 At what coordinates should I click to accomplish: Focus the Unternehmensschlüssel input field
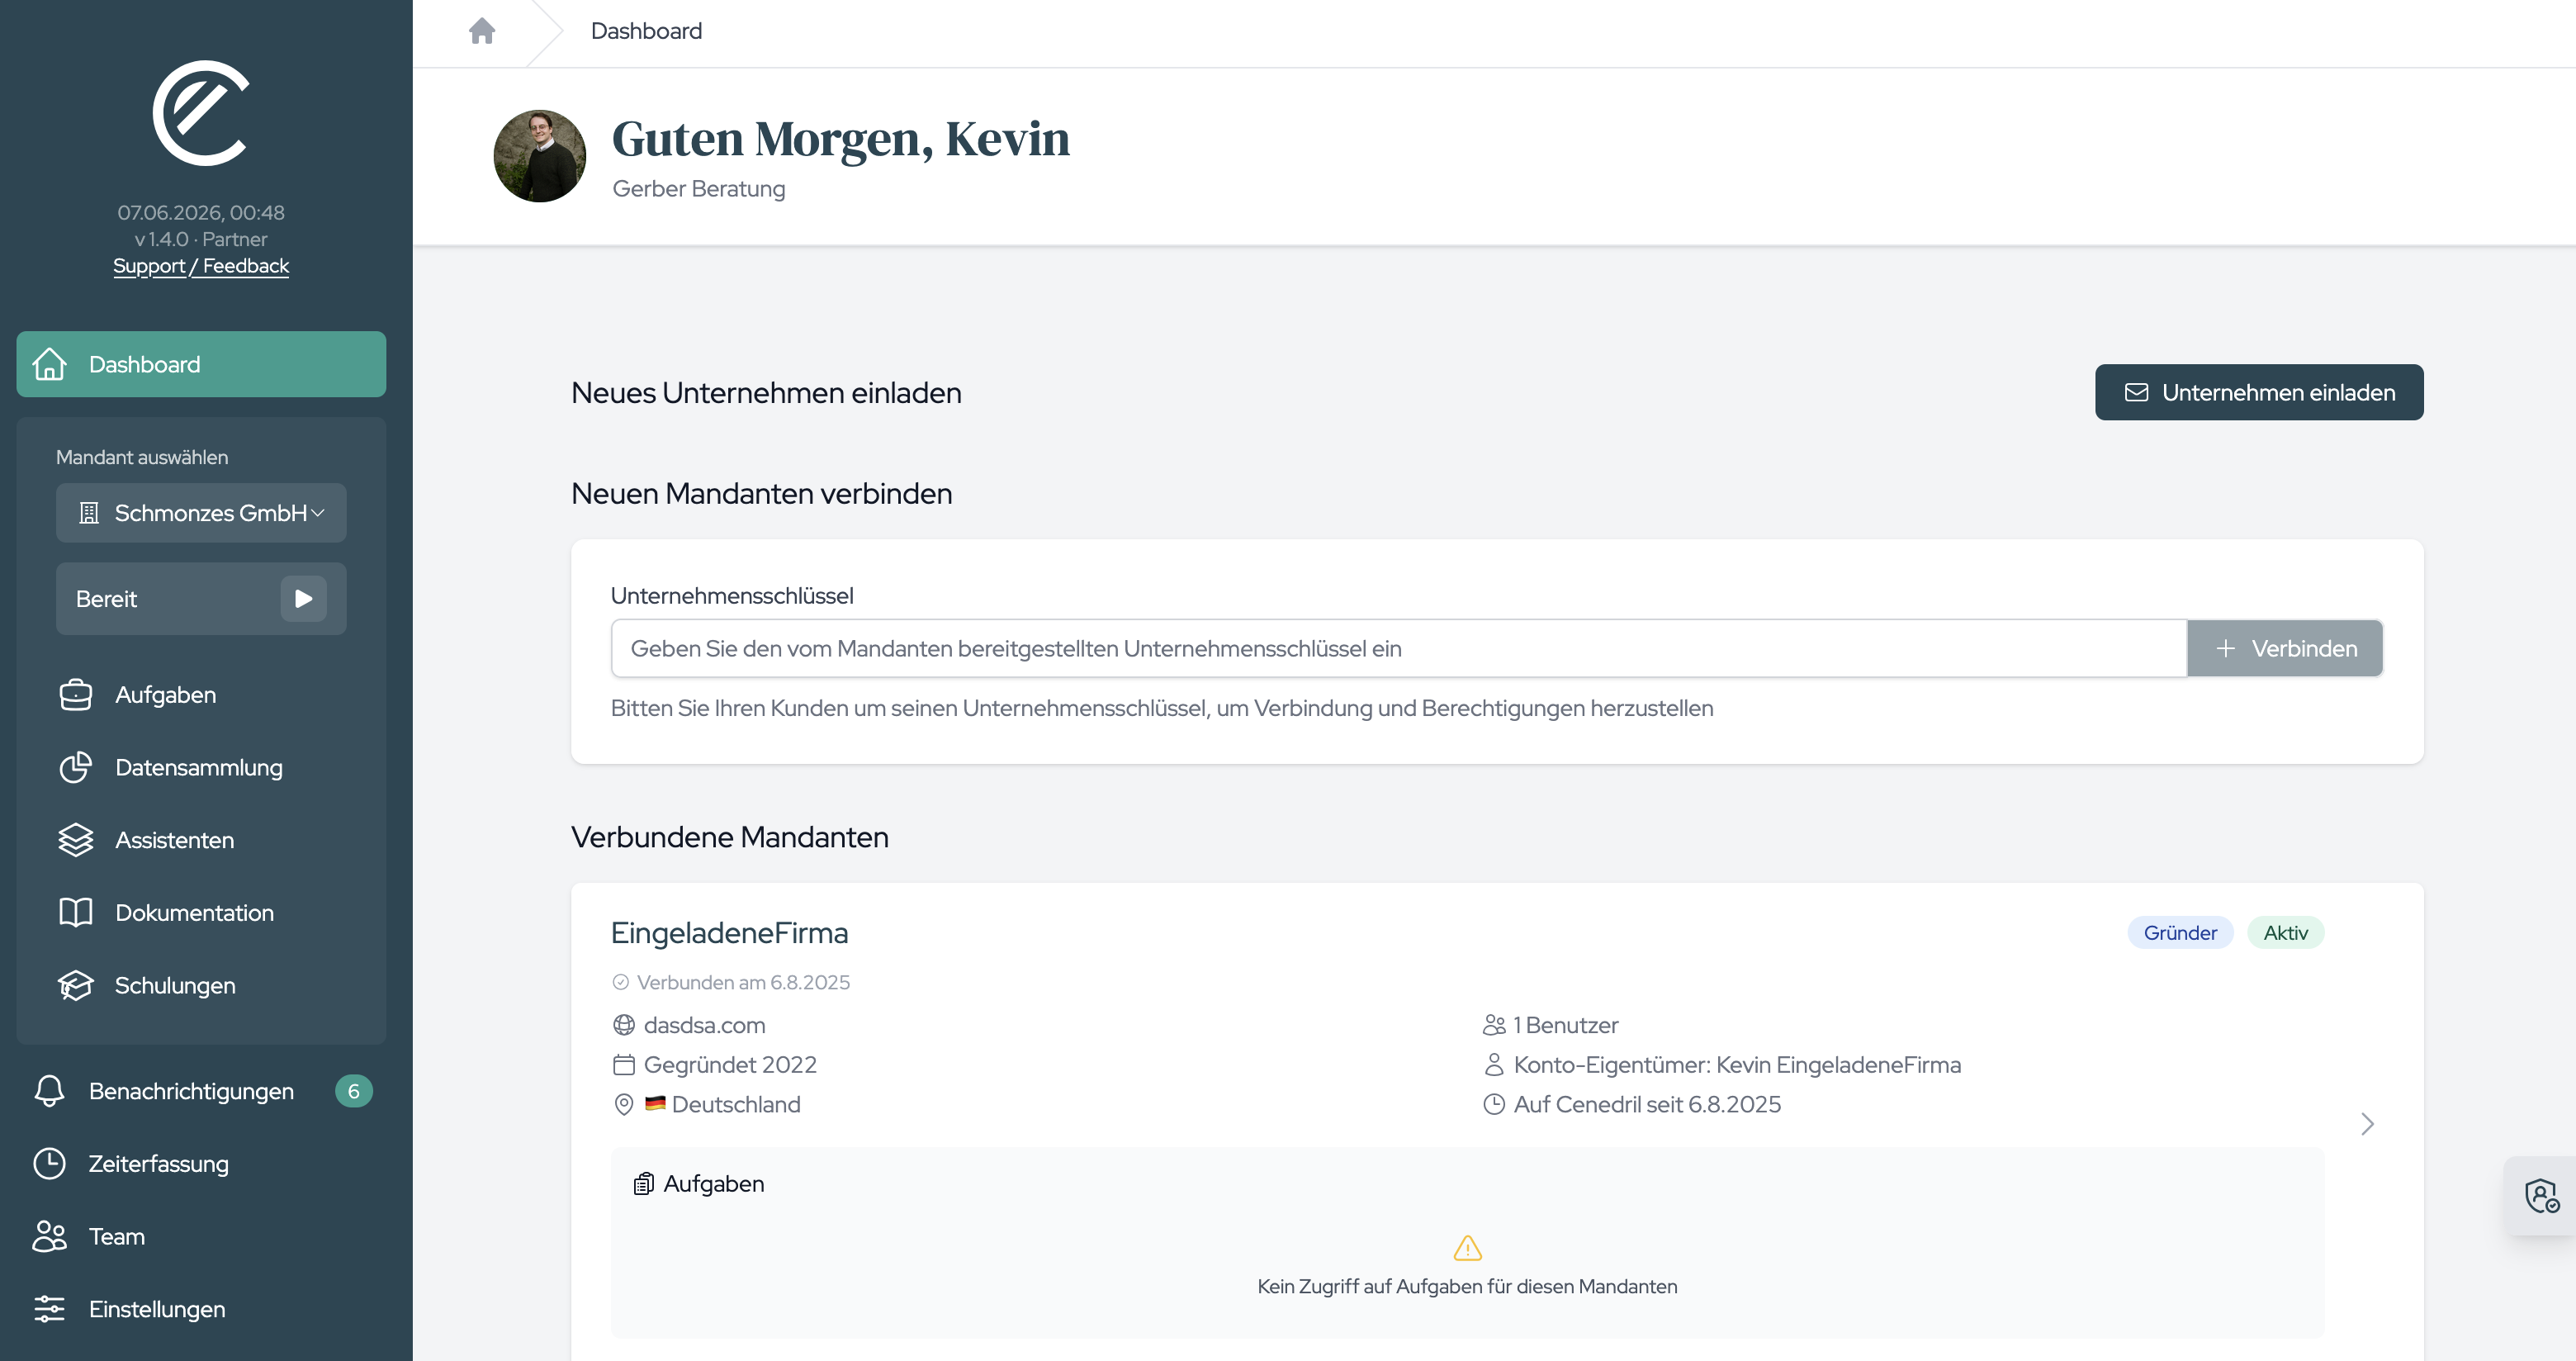point(1398,648)
